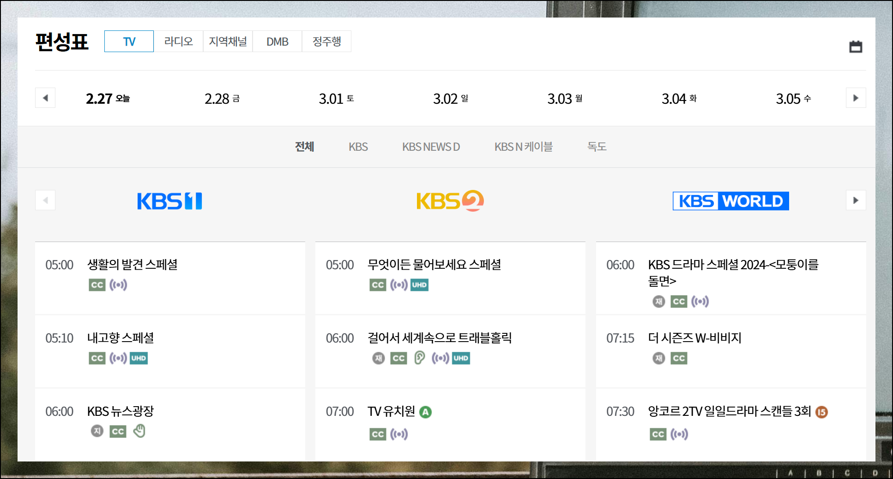
Task: Click UHD badge under 무엇이든 물어보세요 스페셜
Action: tap(419, 285)
